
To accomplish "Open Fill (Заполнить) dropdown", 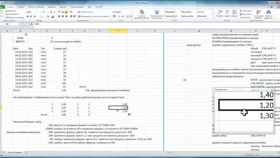I will coord(246,14).
